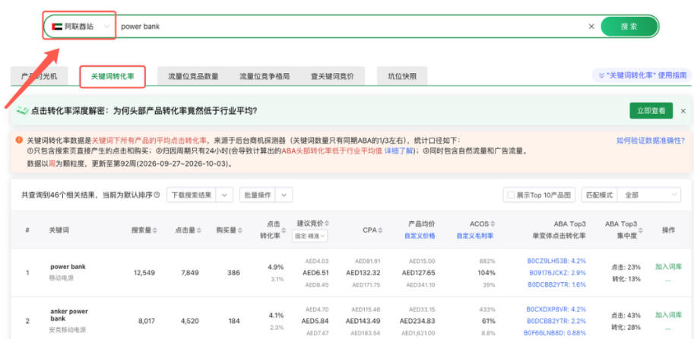Click AED6.51 suggested bid value
This screenshot has width=694, height=339.
pyautogui.click(x=316, y=273)
